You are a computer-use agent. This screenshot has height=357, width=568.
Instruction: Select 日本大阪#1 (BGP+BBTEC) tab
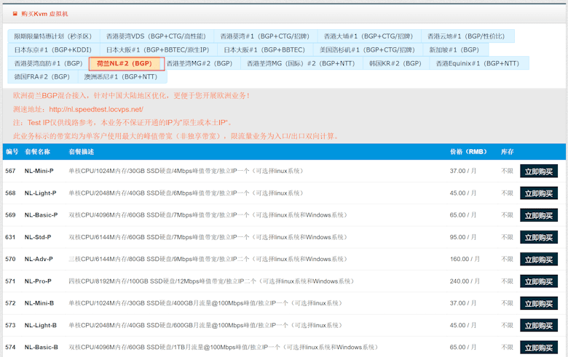(265, 50)
